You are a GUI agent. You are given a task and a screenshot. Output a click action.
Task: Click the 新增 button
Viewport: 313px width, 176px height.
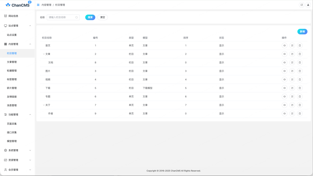coord(302,32)
